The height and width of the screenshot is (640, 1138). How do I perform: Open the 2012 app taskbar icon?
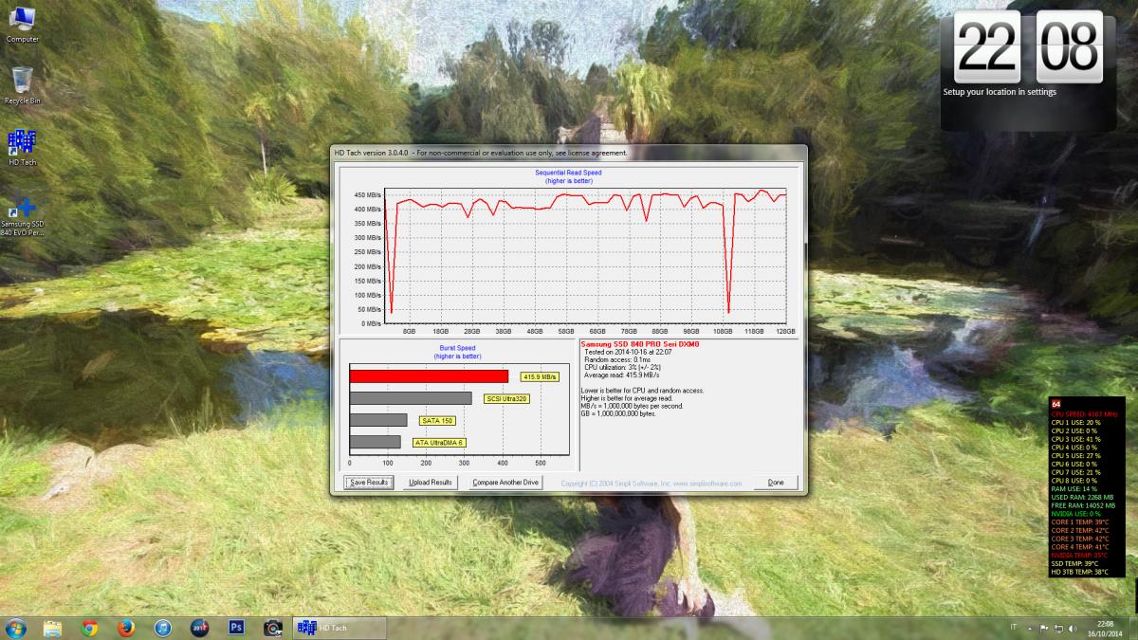pos(199,628)
